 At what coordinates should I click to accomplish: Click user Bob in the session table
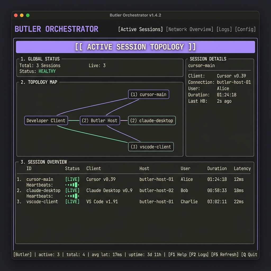pyautogui.click(x=184, y=191)
